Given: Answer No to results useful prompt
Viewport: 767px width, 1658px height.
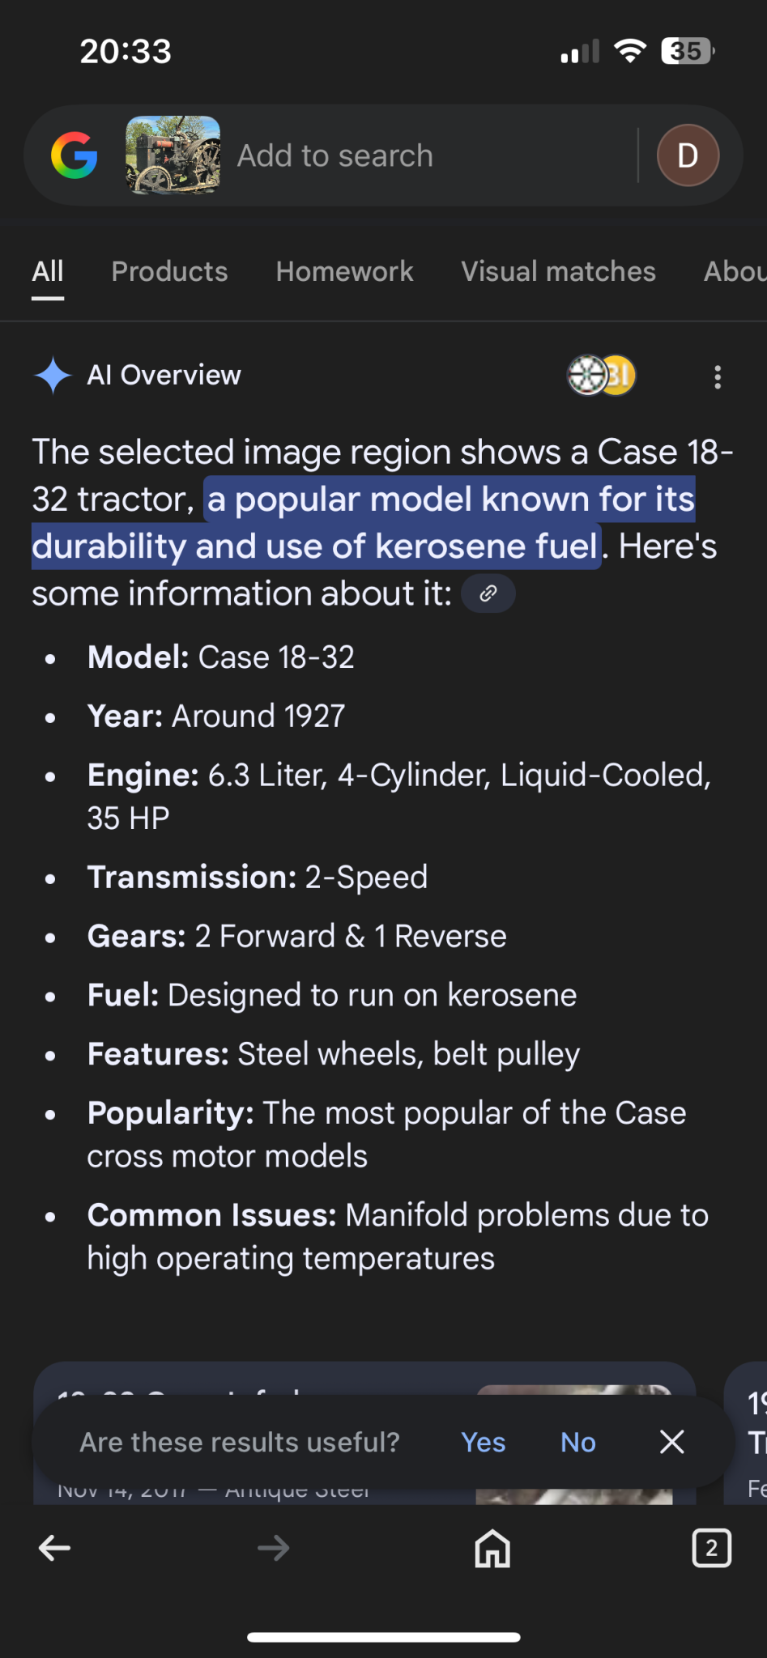Looking at the screenshot, I should [x=578, y=1442].
